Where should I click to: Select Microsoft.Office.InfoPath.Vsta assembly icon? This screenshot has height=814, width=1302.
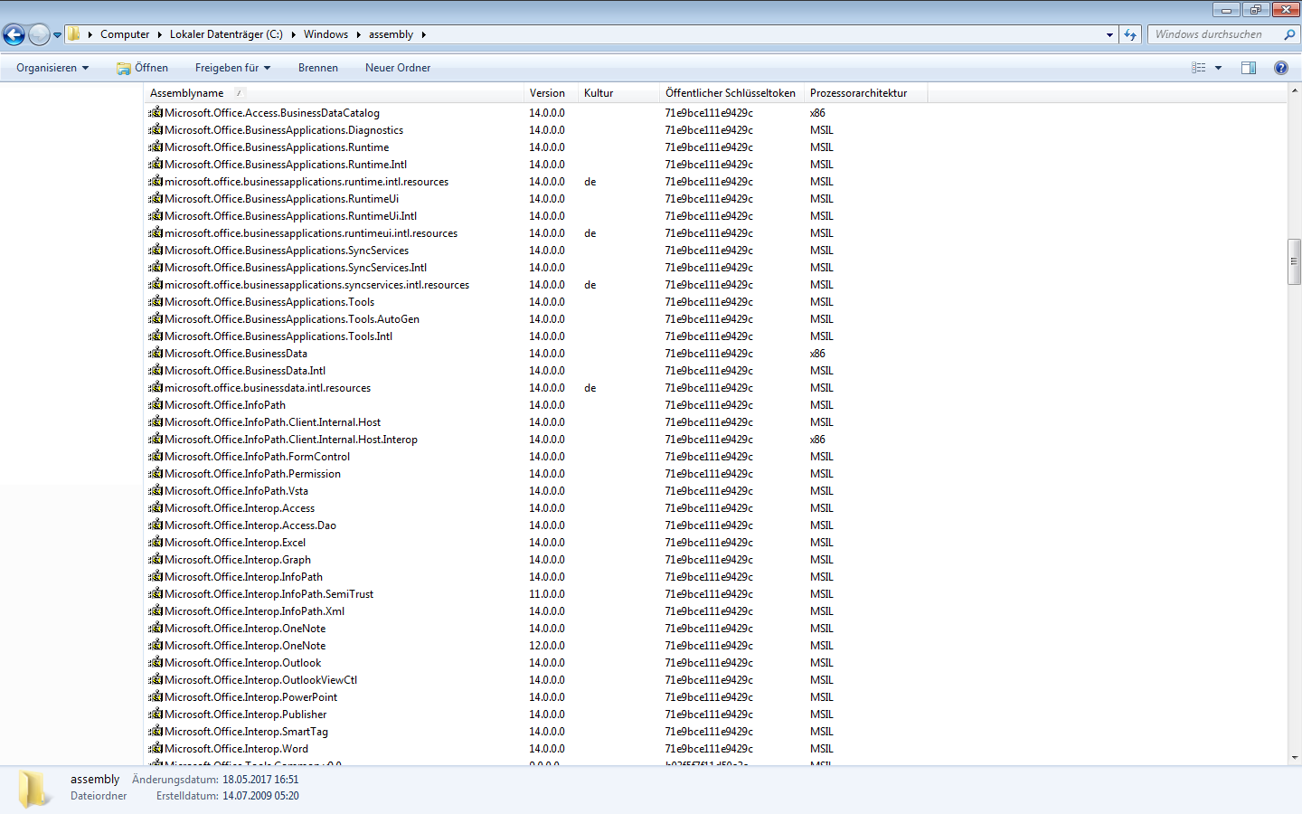click(x=156, y=490)
